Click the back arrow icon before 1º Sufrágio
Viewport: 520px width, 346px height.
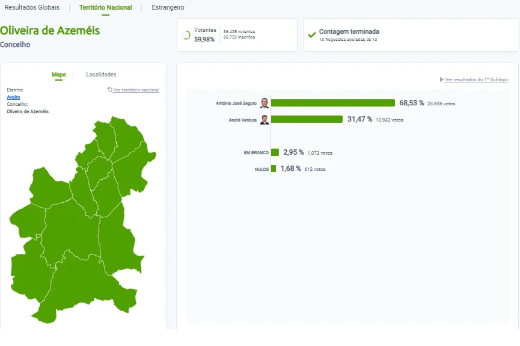pos(442,79)
